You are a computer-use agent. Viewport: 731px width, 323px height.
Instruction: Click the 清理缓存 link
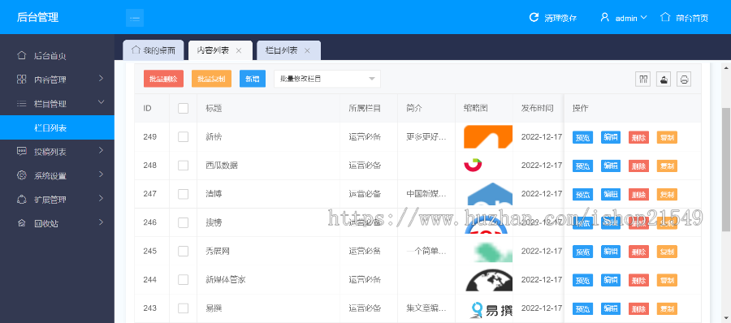click(x=560, y=18)
